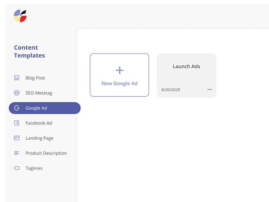Click the Blog Post document icon

tap(17, 78)
